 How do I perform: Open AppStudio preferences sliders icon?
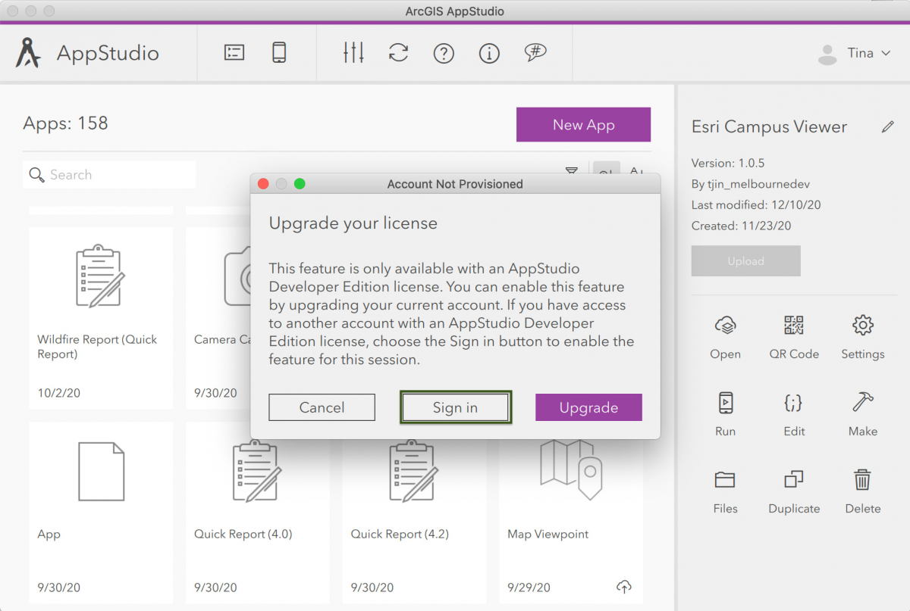click(x=353, y=52)
